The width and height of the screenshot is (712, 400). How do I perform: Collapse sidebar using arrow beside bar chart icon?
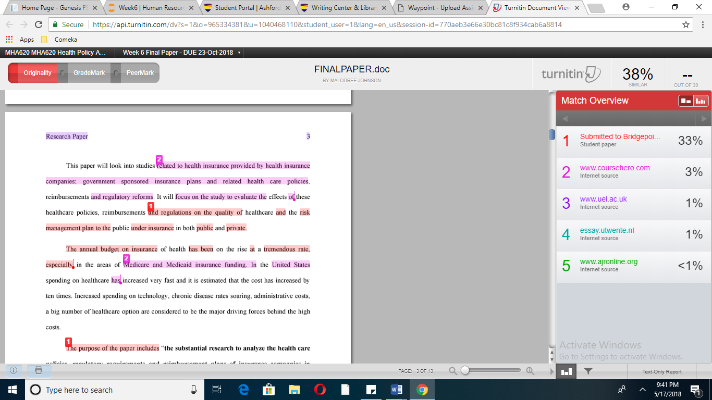pos(552,371)
